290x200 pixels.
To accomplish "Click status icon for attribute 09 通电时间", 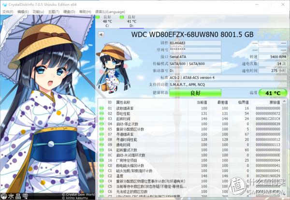I will click(x=101, y=144).
